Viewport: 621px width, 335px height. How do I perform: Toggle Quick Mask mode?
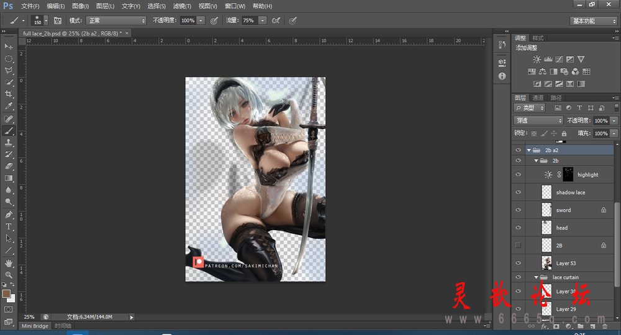8,310
